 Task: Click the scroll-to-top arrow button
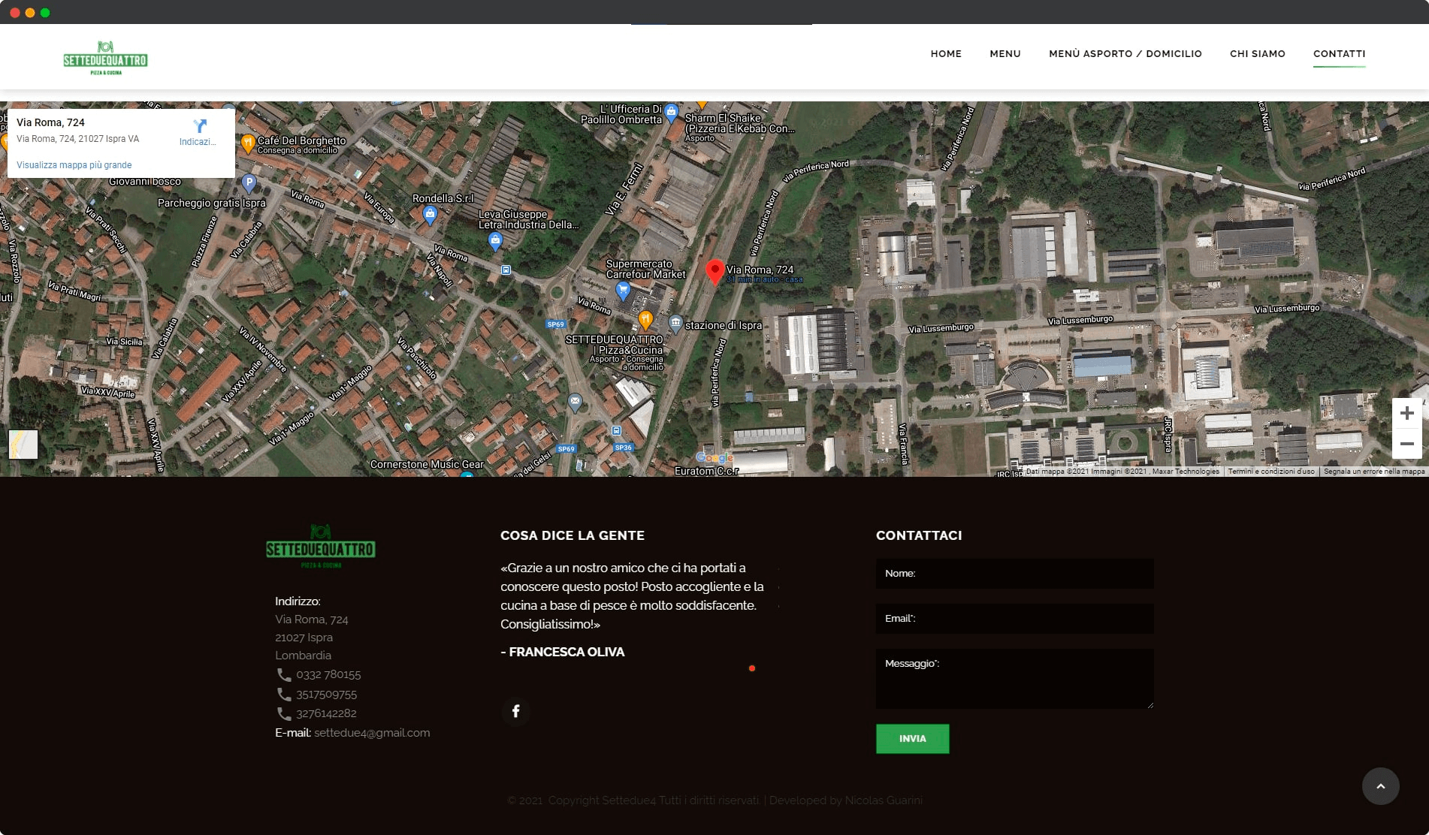click(1380, 786)
